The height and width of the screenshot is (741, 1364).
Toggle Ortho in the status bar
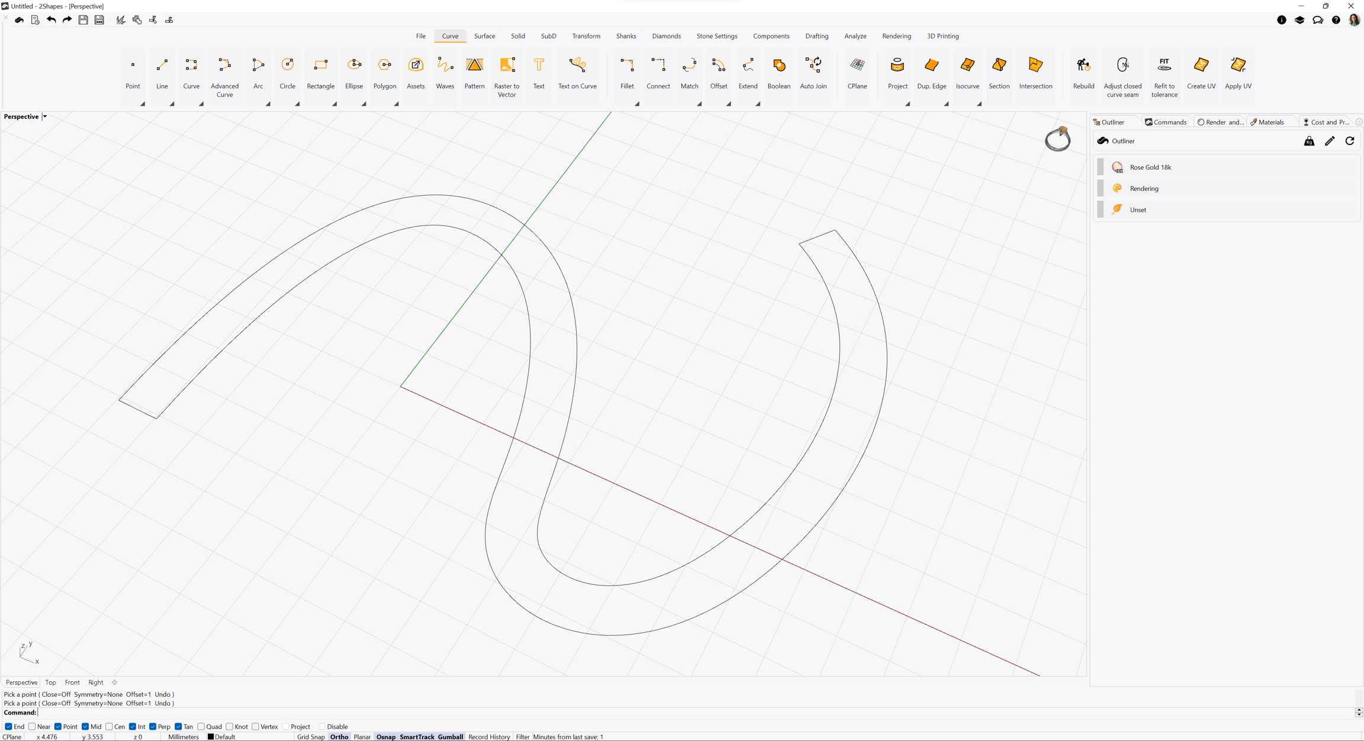point(339,737)
